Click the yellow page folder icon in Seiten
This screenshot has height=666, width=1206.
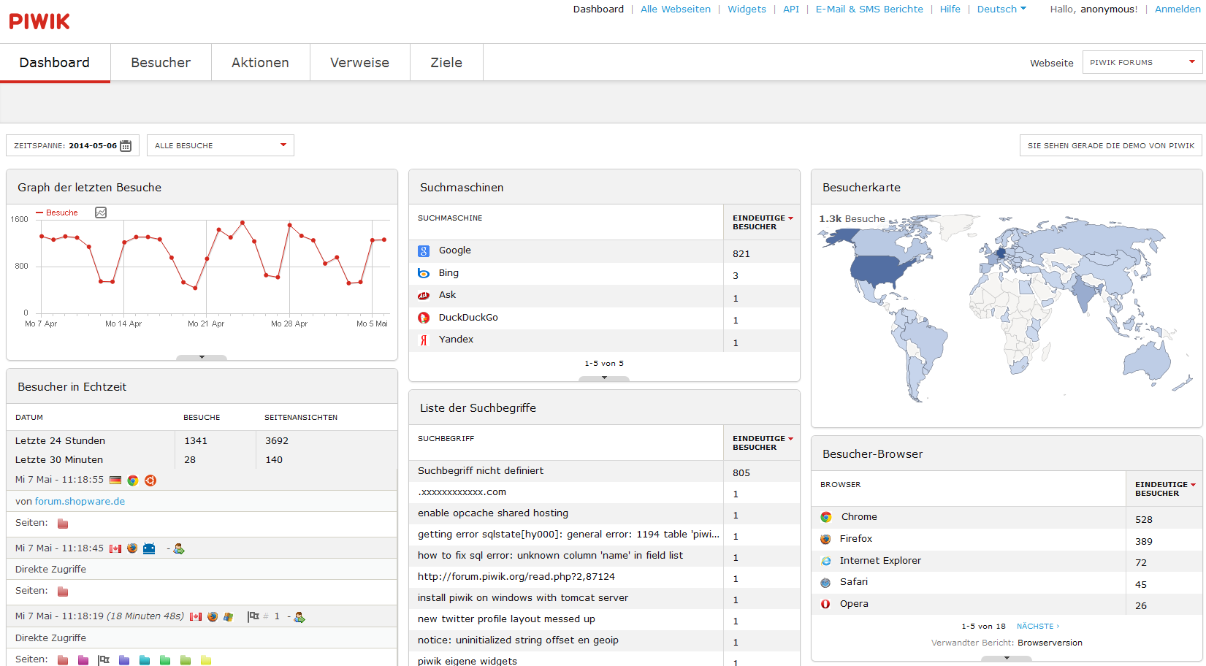tap(206, 660)
